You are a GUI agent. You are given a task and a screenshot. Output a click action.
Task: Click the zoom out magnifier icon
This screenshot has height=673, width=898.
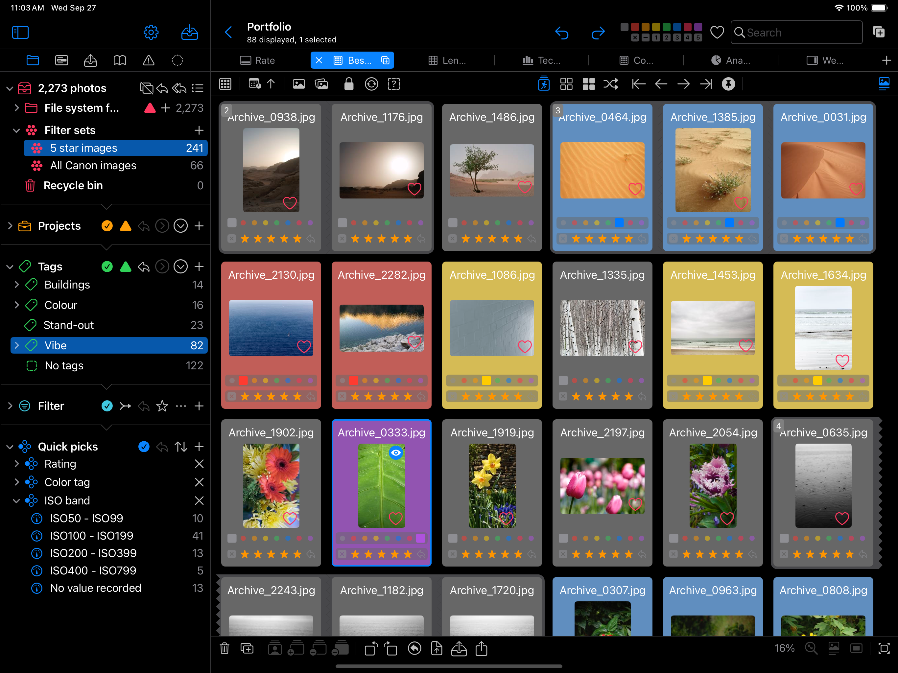[x=811, y=648]
